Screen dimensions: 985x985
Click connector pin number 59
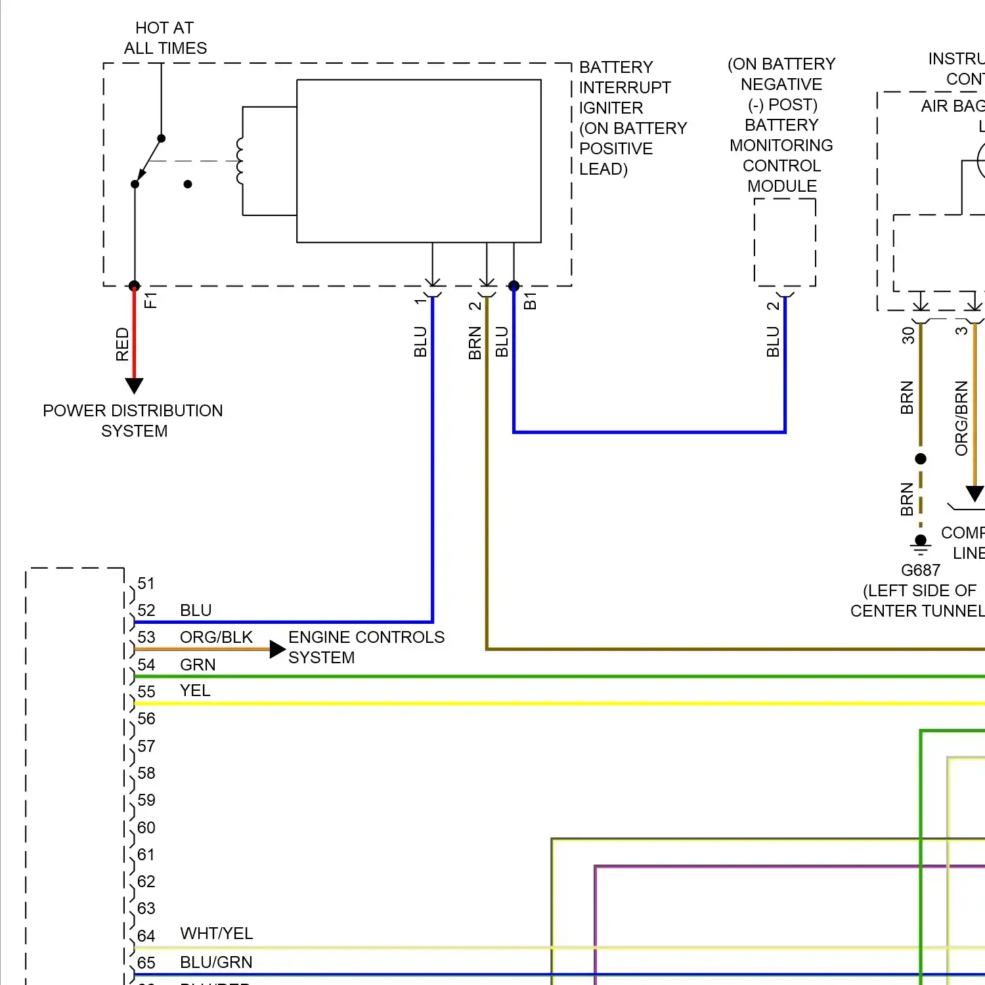pyautogui.click(x=146, y=800)
